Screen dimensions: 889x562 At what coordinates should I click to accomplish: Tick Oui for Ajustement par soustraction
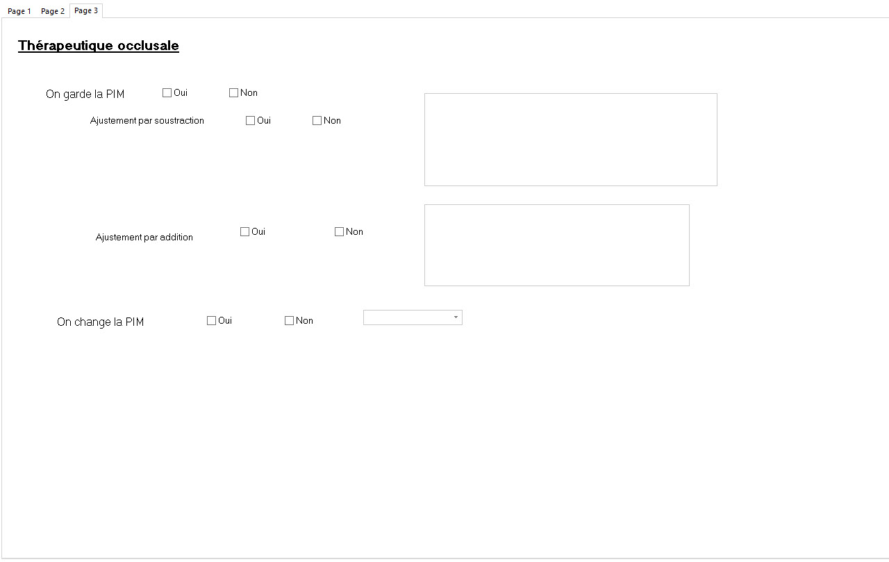251,121
